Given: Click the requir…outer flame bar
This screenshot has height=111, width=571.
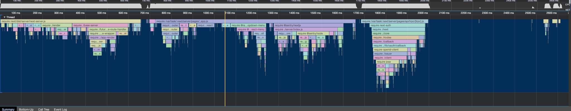Looking at the screenshot, I should pos(170,25).
